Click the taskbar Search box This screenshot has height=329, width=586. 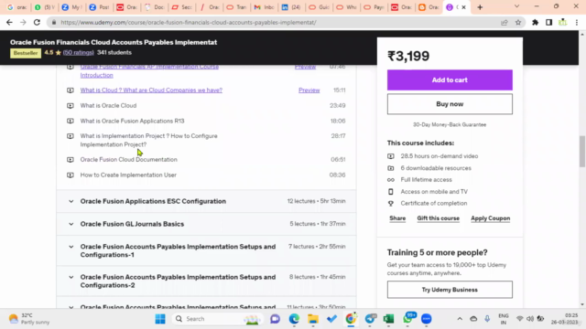click(218, 319)
